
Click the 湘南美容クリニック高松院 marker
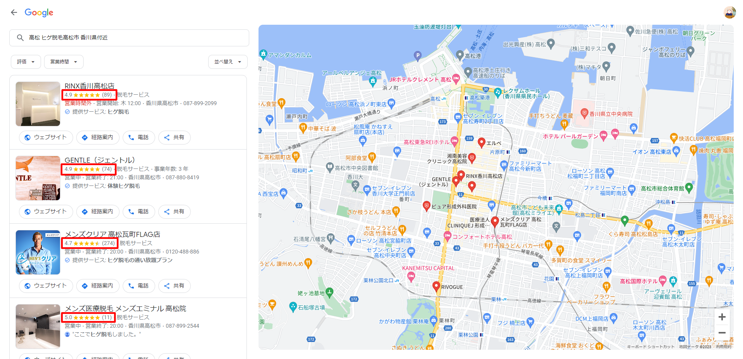click(472, 157)
